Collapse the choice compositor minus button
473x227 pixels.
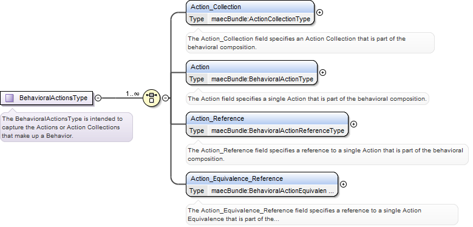(x=165, y=98)
